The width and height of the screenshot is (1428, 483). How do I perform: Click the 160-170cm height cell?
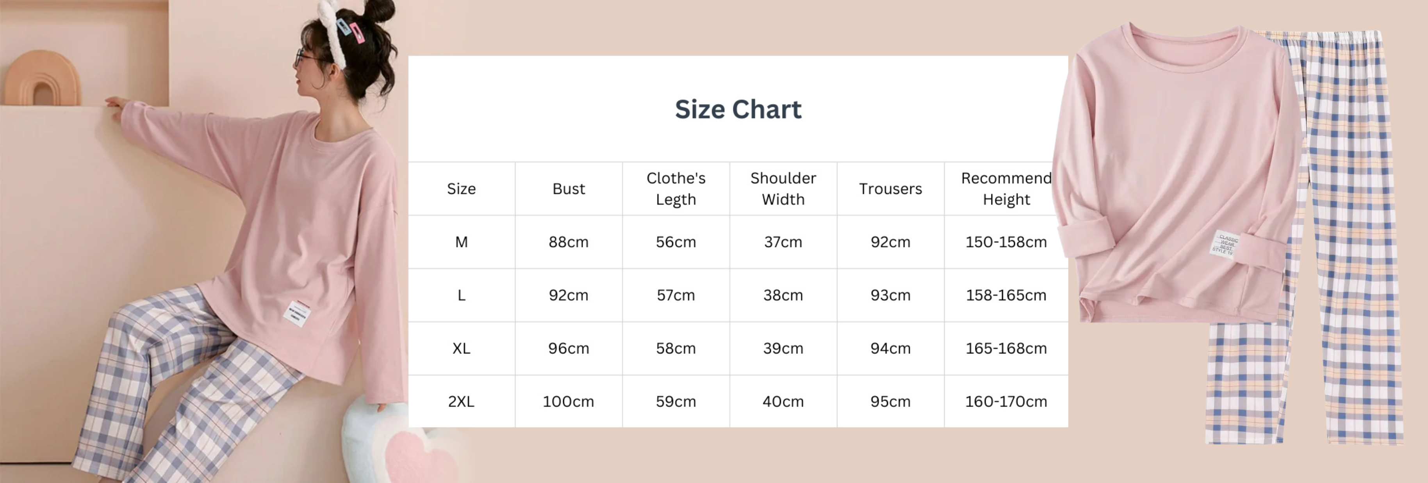(x=1005, y=401)
